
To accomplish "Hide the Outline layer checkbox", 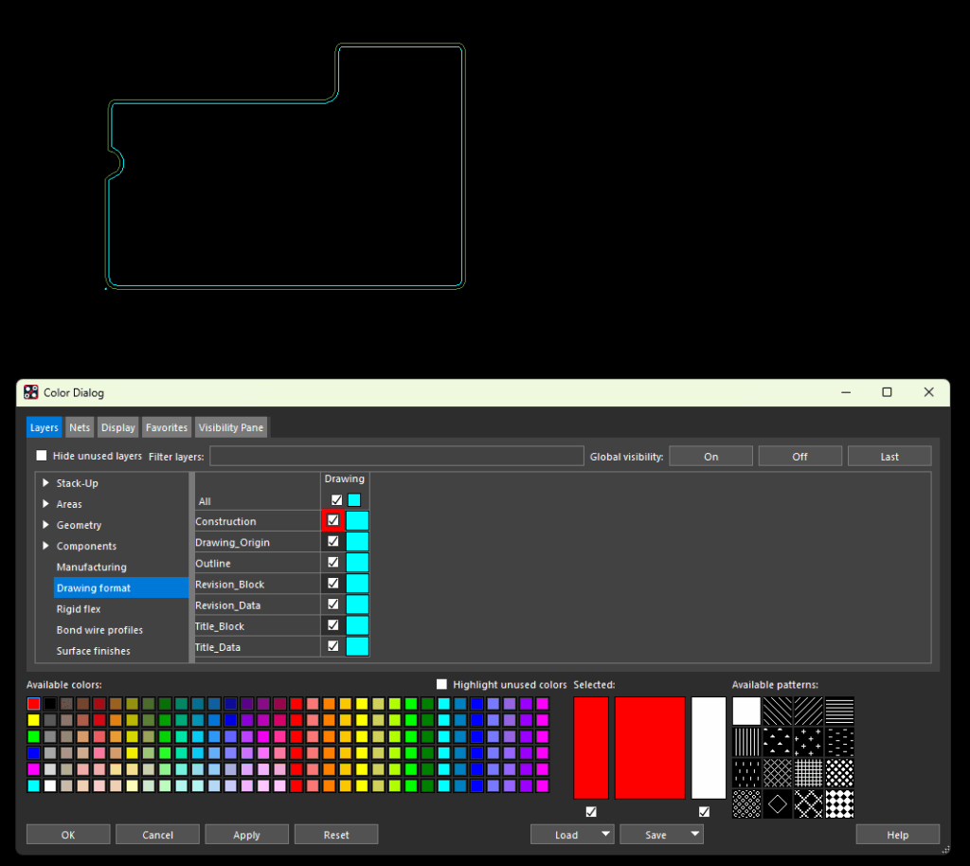I will [332, 562].
